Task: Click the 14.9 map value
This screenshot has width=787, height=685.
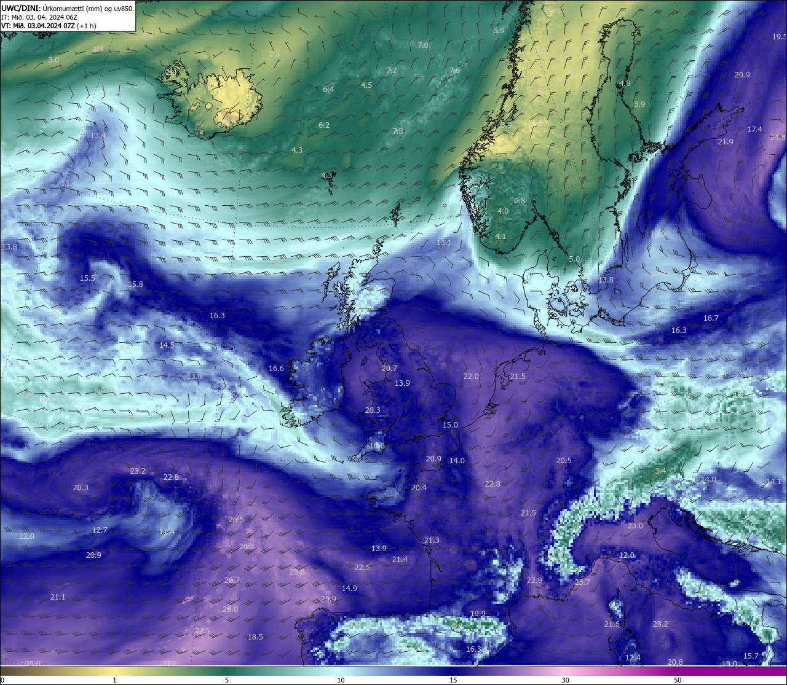Action: pos(349,589)
